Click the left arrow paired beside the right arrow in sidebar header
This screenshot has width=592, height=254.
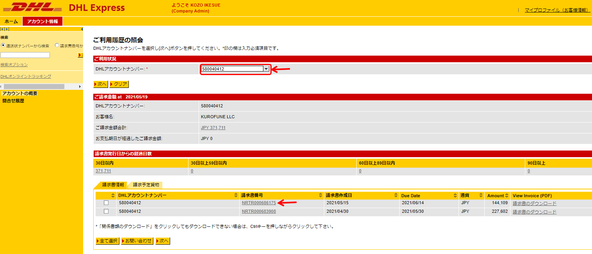pyautogui.click(x=2, y=29)
